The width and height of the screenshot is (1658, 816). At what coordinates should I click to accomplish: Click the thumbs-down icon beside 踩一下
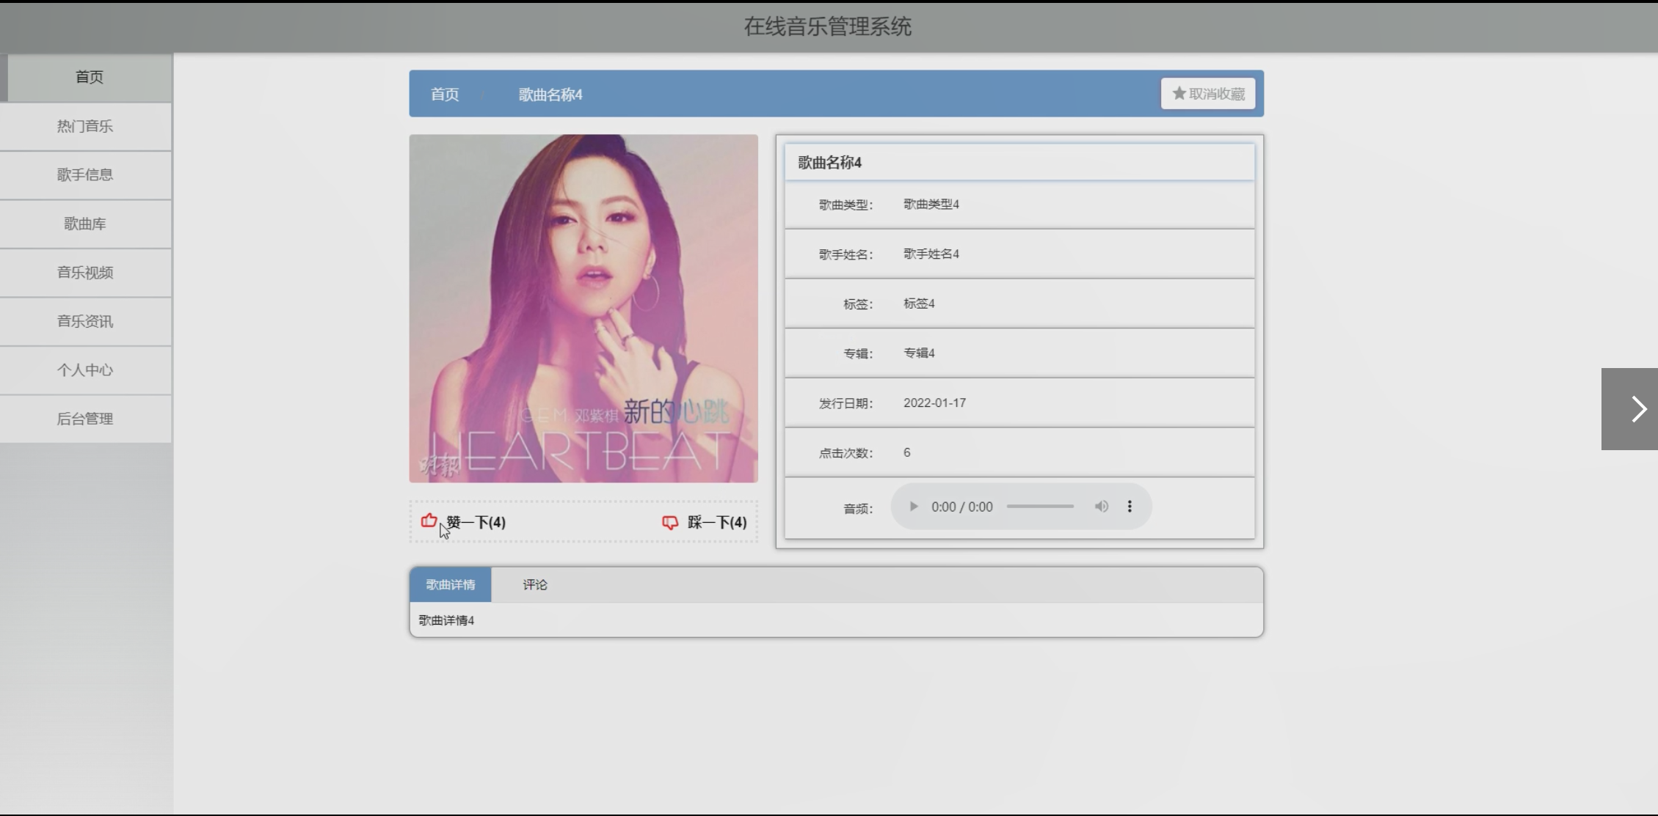[670, 522]
